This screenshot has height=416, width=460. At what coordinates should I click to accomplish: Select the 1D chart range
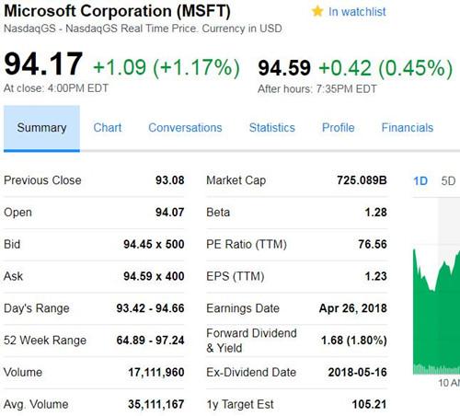pos(420,181)
